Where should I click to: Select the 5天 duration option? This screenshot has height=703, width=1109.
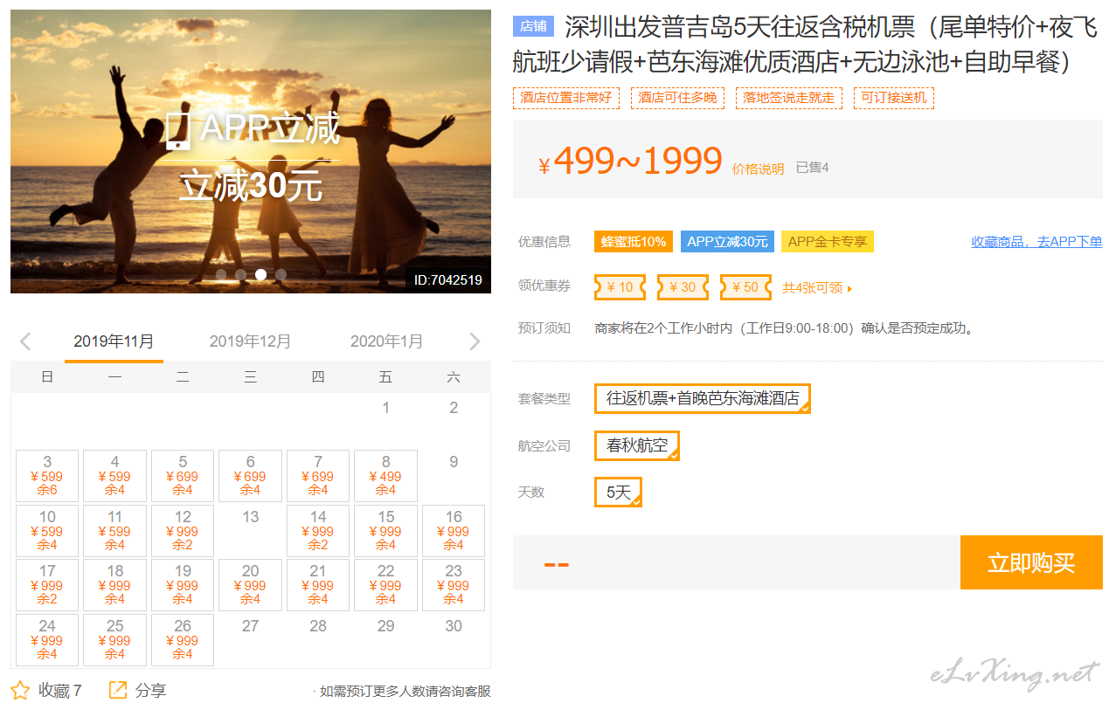click(x=619, y=492)
